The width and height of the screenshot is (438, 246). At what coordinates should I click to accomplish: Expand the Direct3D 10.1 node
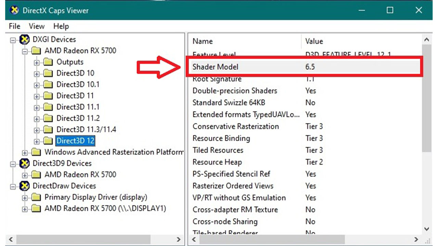tap(37, 85)
